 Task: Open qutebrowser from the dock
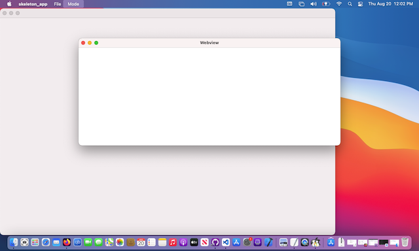coord(77,243)
